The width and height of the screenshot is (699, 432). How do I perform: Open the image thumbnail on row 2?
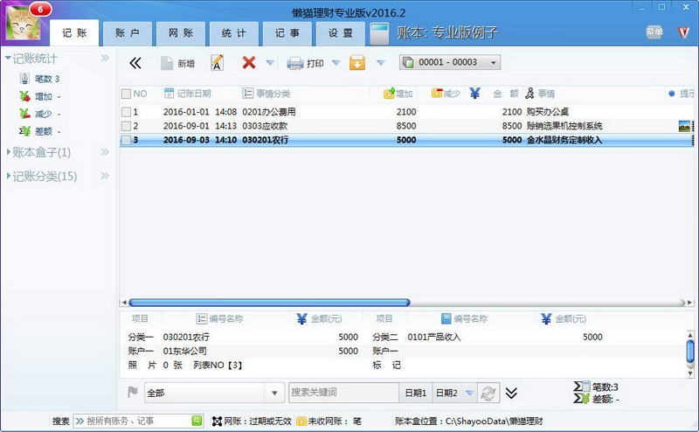coord(684,126)
